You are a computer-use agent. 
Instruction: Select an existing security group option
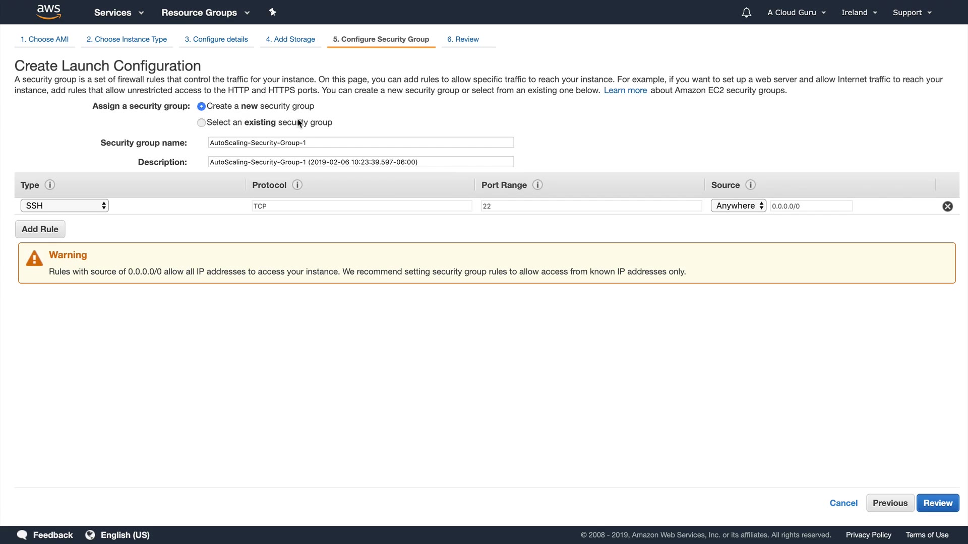[201, 122]
